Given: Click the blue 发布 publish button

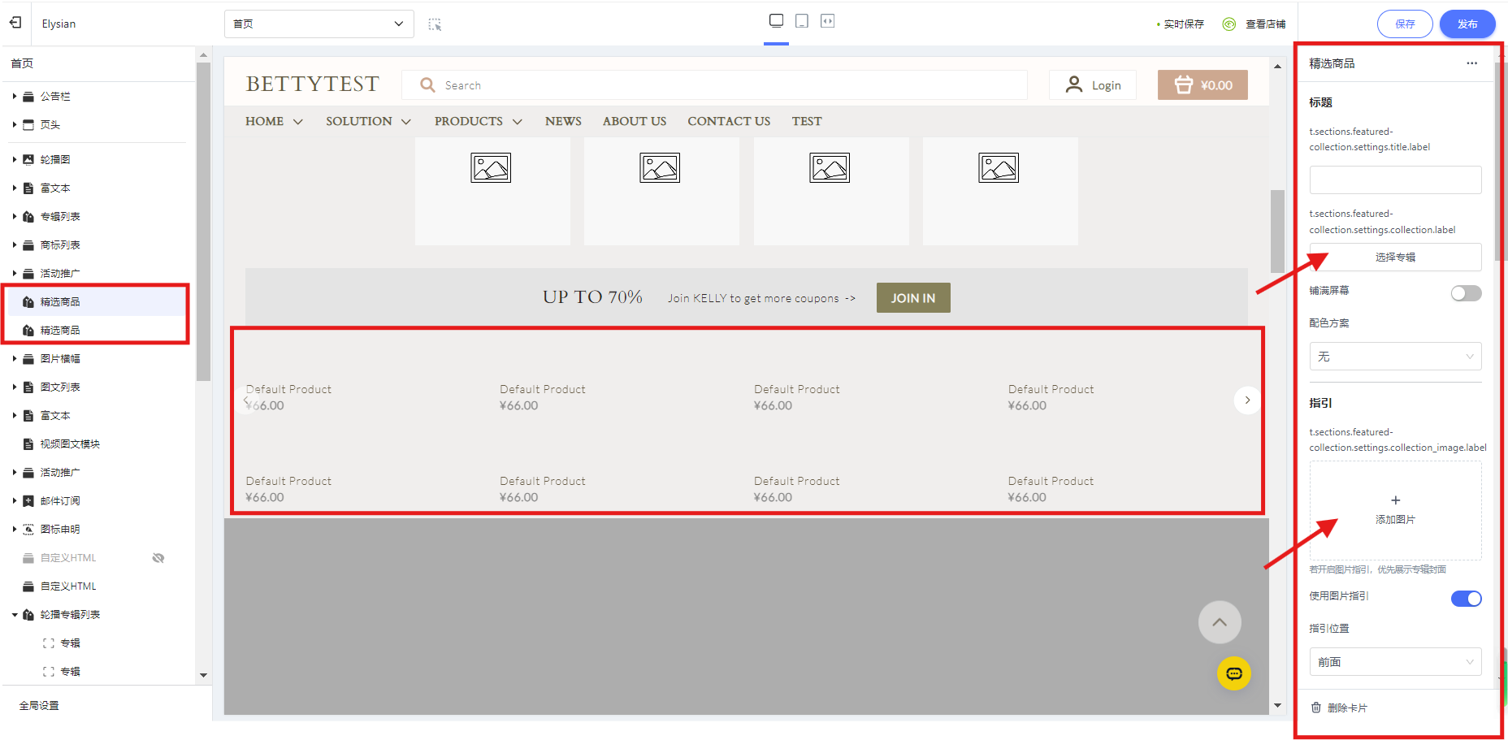Looking at the screenshot, I should (1467, 24).
